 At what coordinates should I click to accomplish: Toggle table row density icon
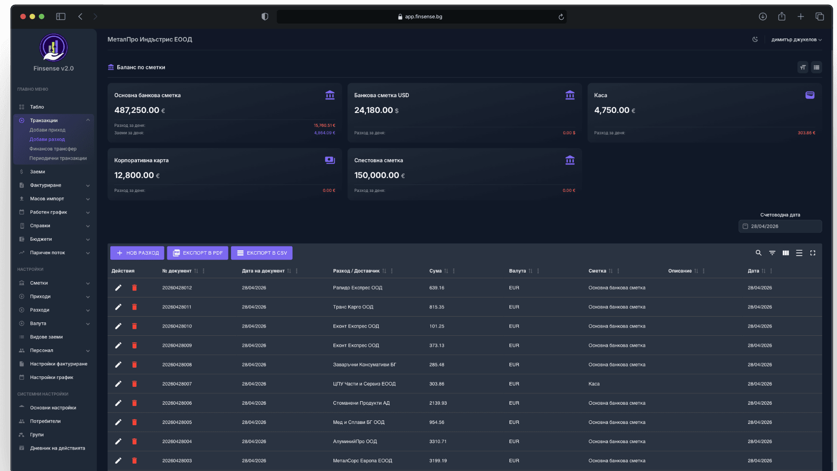[799, 253]
